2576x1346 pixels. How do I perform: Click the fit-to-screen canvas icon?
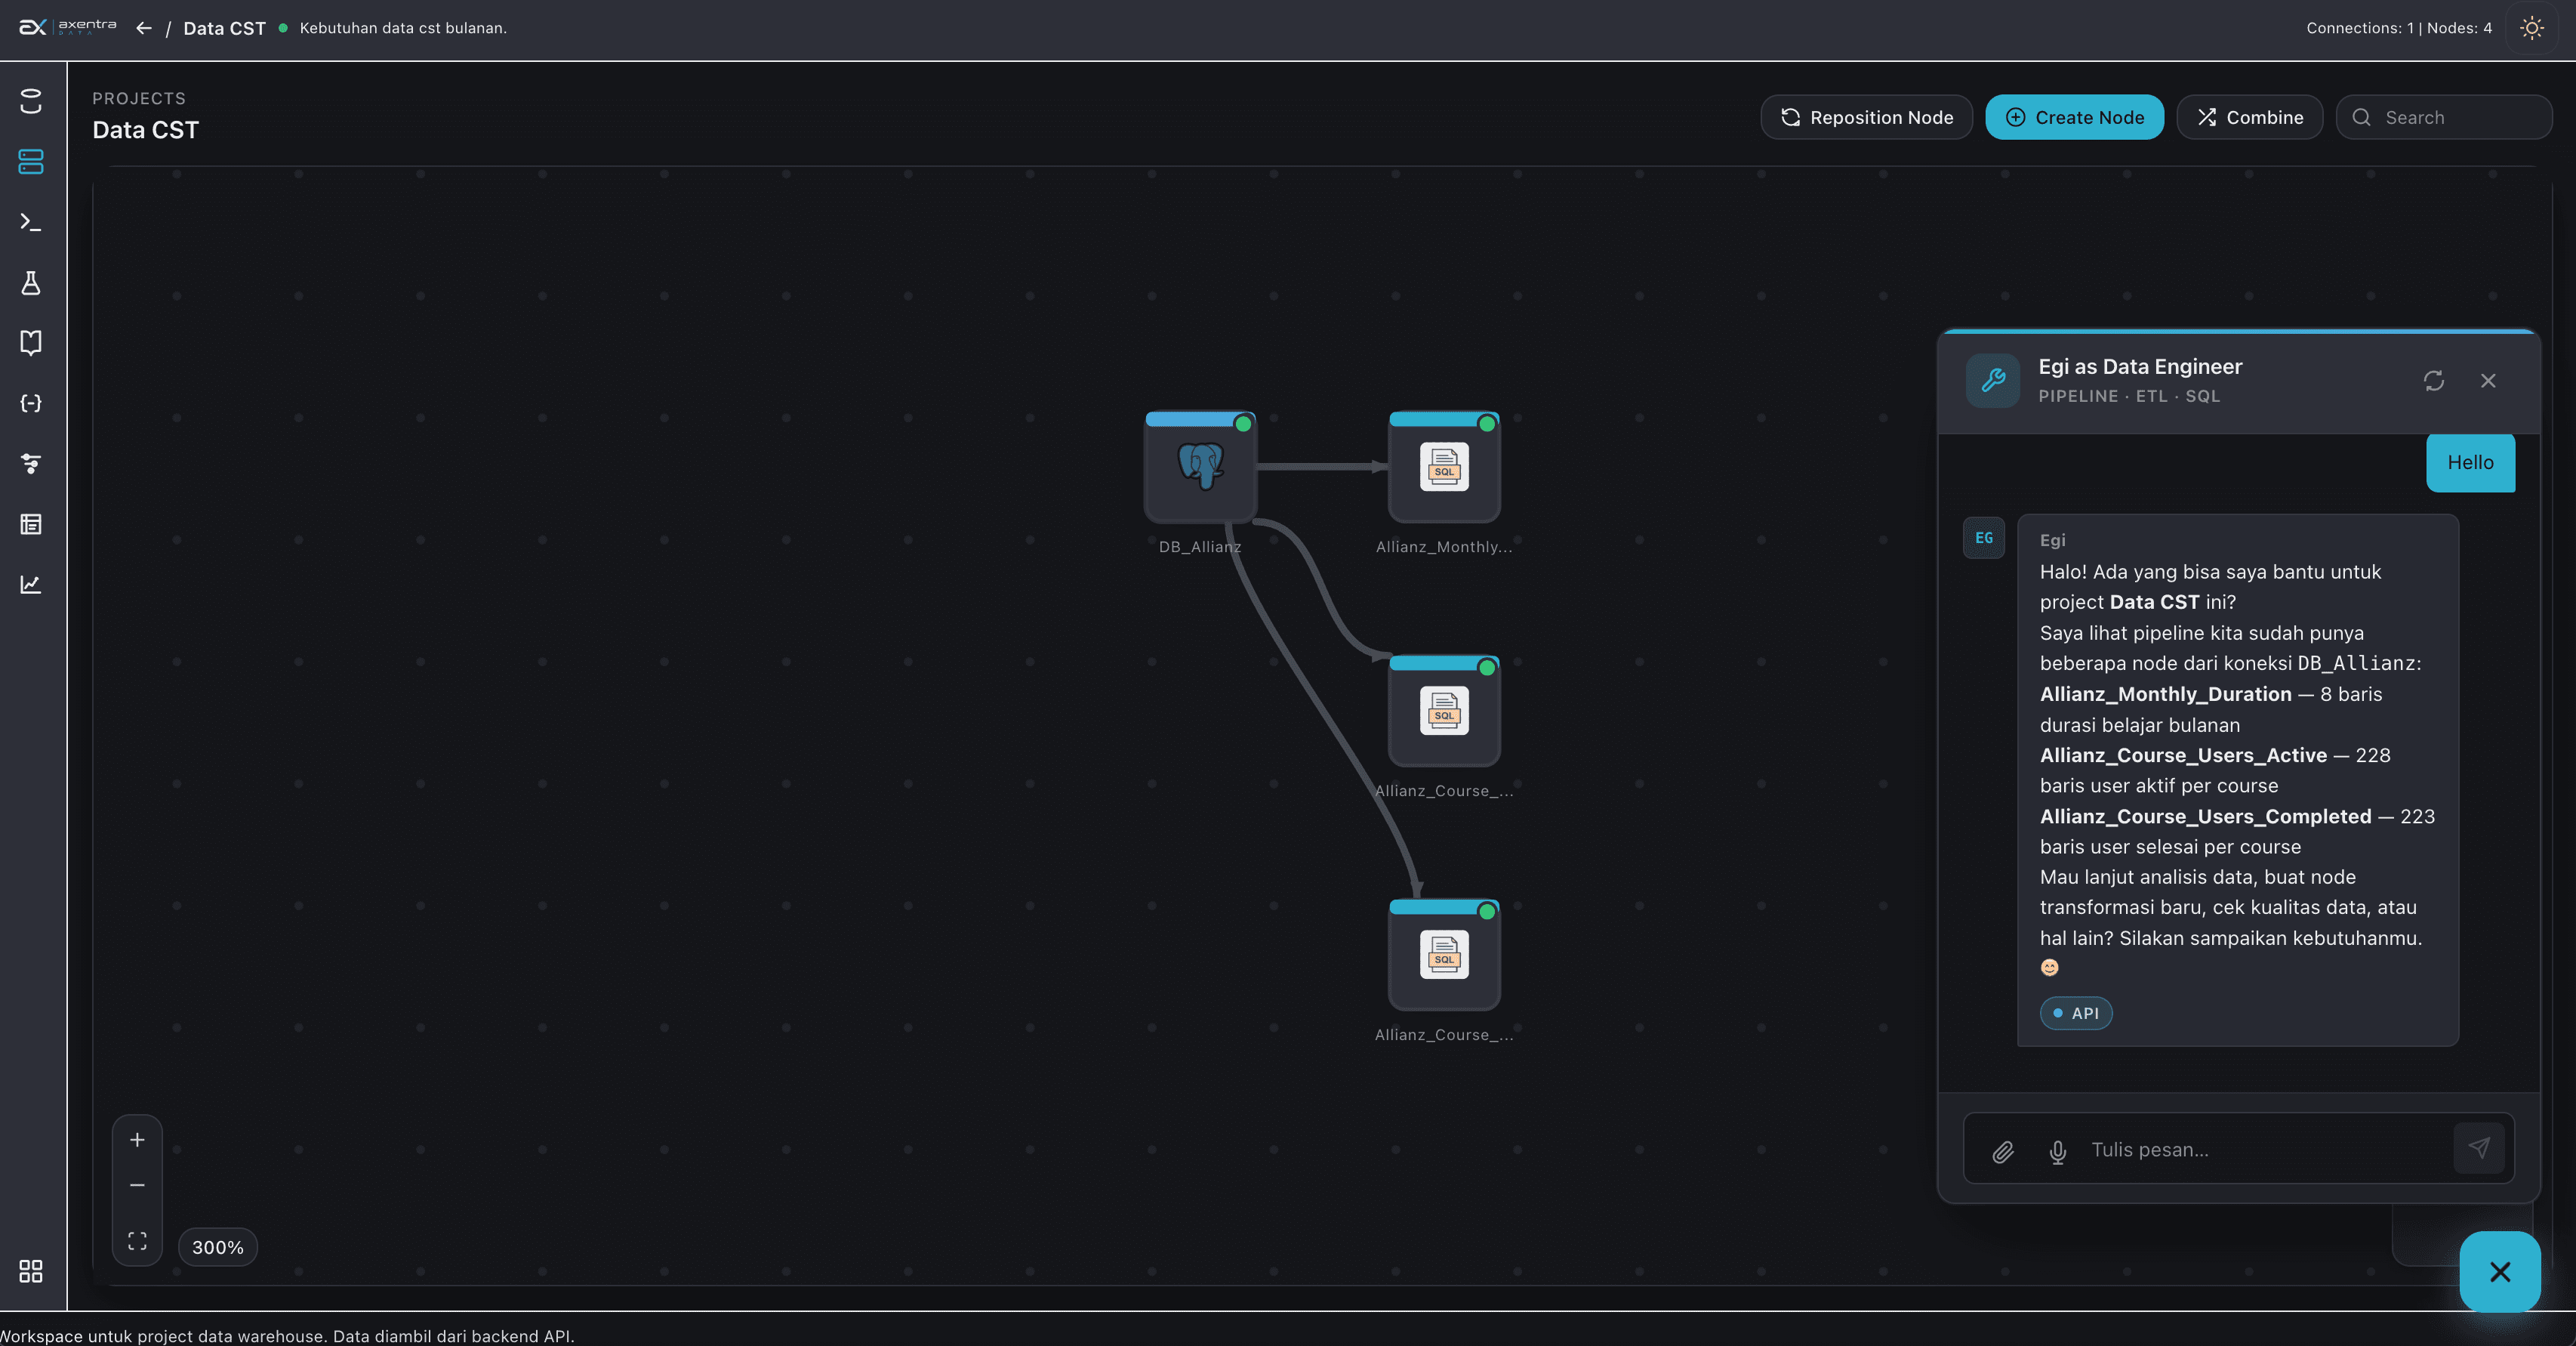pyautogui.click(x=137, y=1241)
